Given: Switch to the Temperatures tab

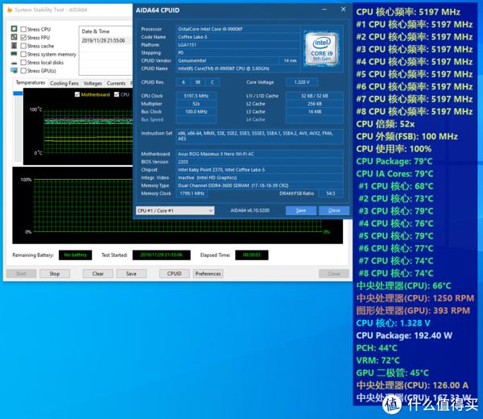Looking at the screenshot, I should coord(31,83).
